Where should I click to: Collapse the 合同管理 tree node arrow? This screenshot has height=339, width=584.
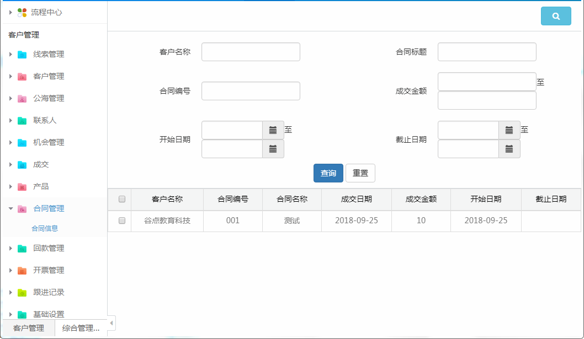(10, 208)
